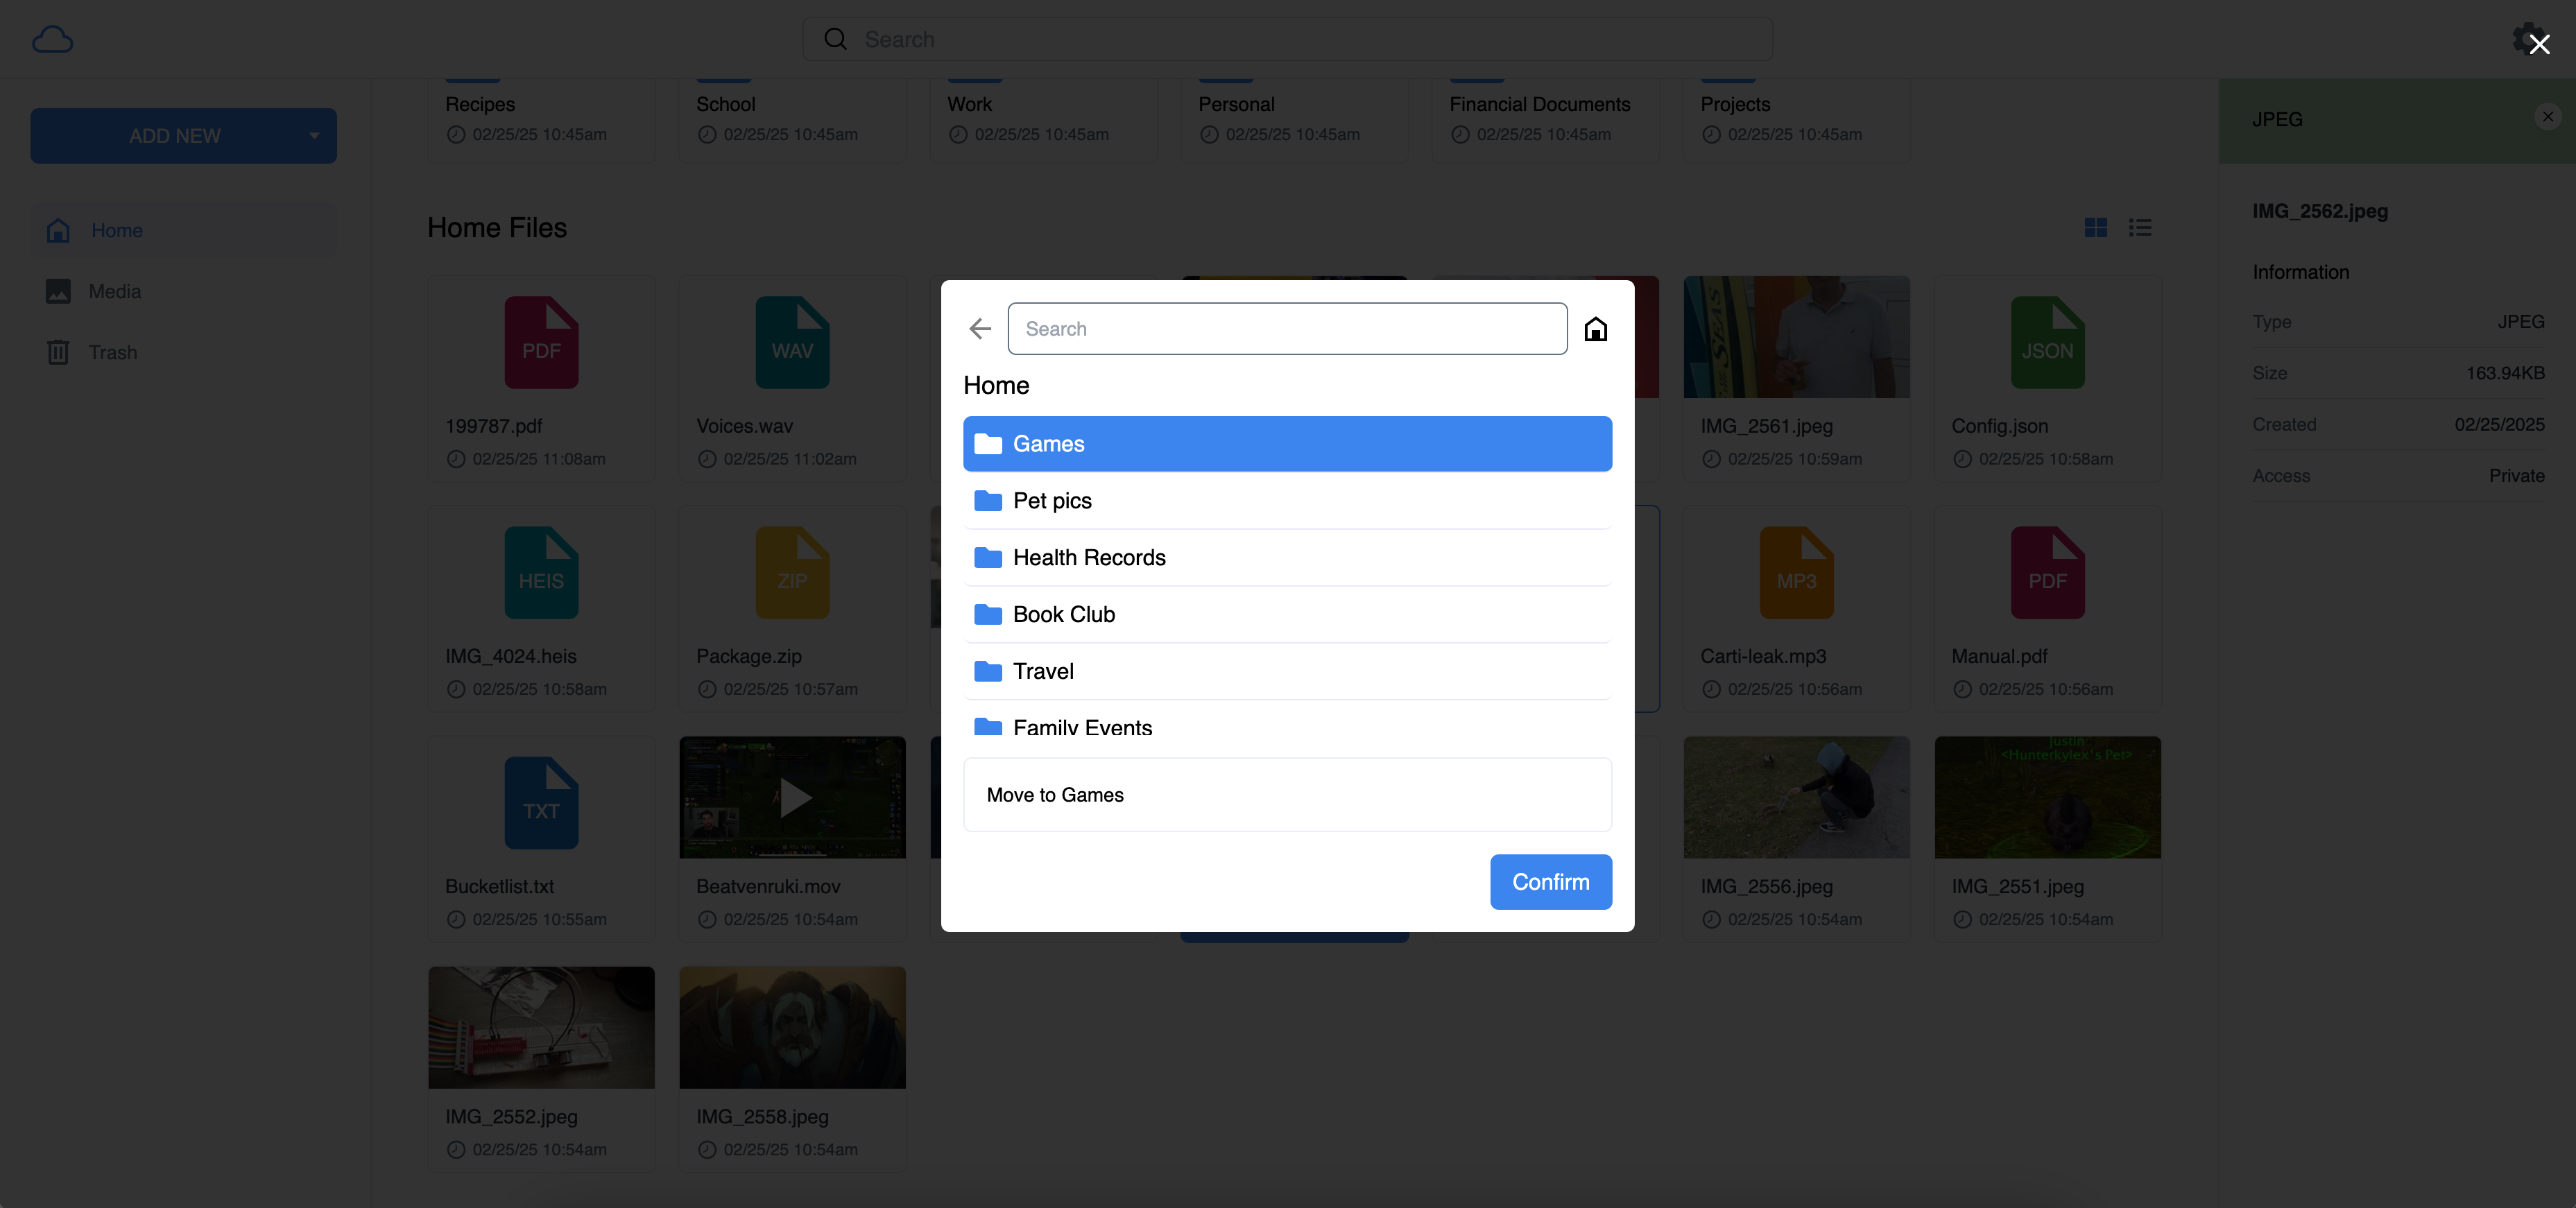Viewport: 2576px width, 1208px height.
Task: Open the Personal folder card
Action: click(x=1294, y=120)
